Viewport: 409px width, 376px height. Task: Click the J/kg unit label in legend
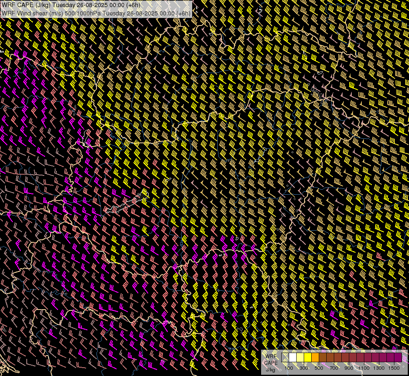tap(270, 370)
